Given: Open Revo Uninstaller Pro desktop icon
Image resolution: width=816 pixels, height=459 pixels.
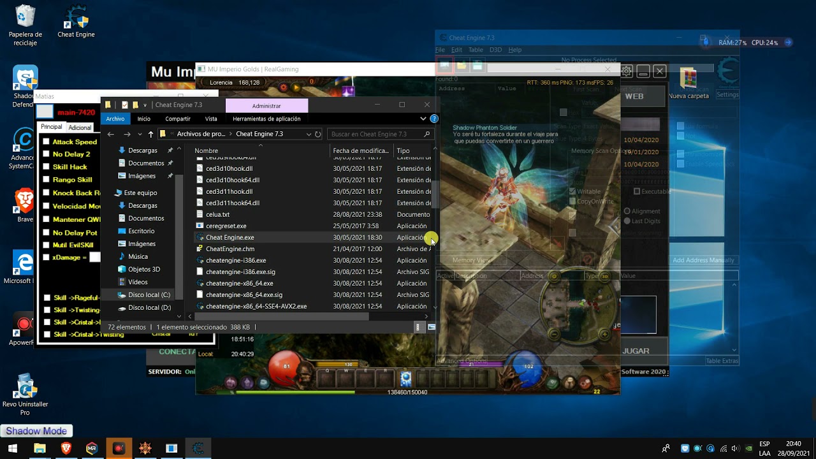Looking at the screenshot, I should (x=25, y=394).
